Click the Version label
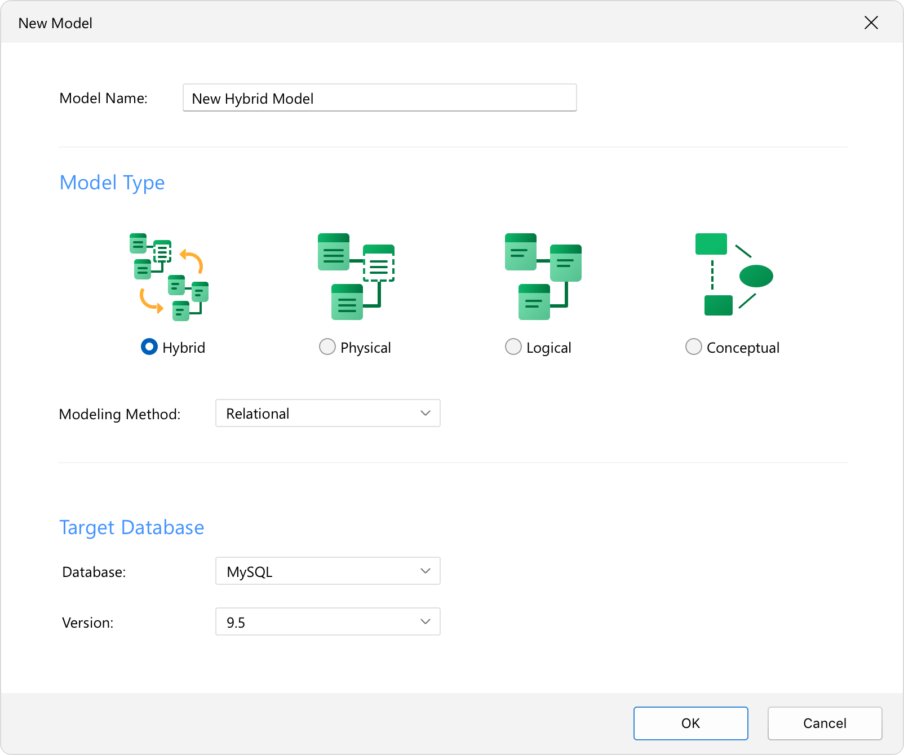The height and width of the screenshot is (755, 904). tap(88, 623)
